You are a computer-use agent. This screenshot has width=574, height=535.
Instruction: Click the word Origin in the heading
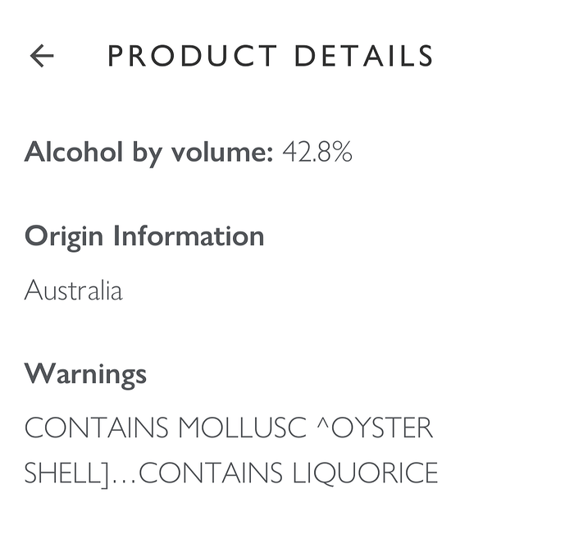click(64, 237)
